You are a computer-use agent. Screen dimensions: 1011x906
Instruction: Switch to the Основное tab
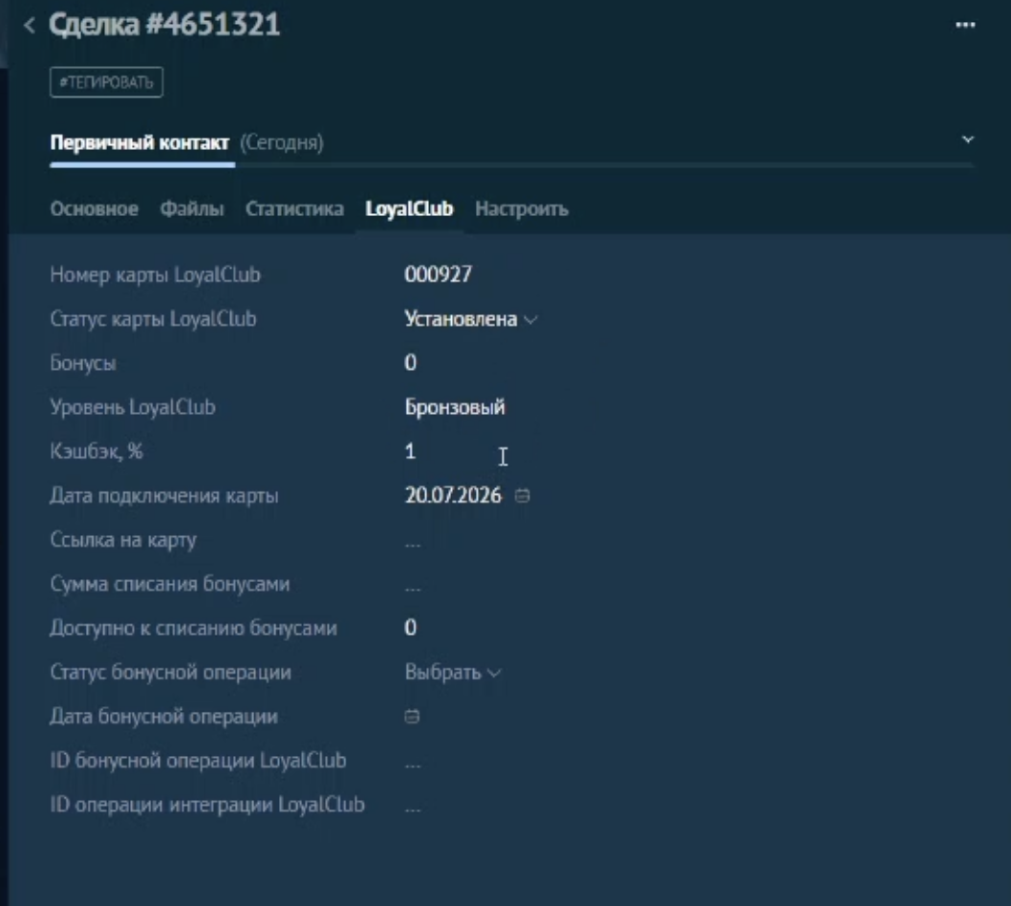pyautogui.click(x=95, y=209)
